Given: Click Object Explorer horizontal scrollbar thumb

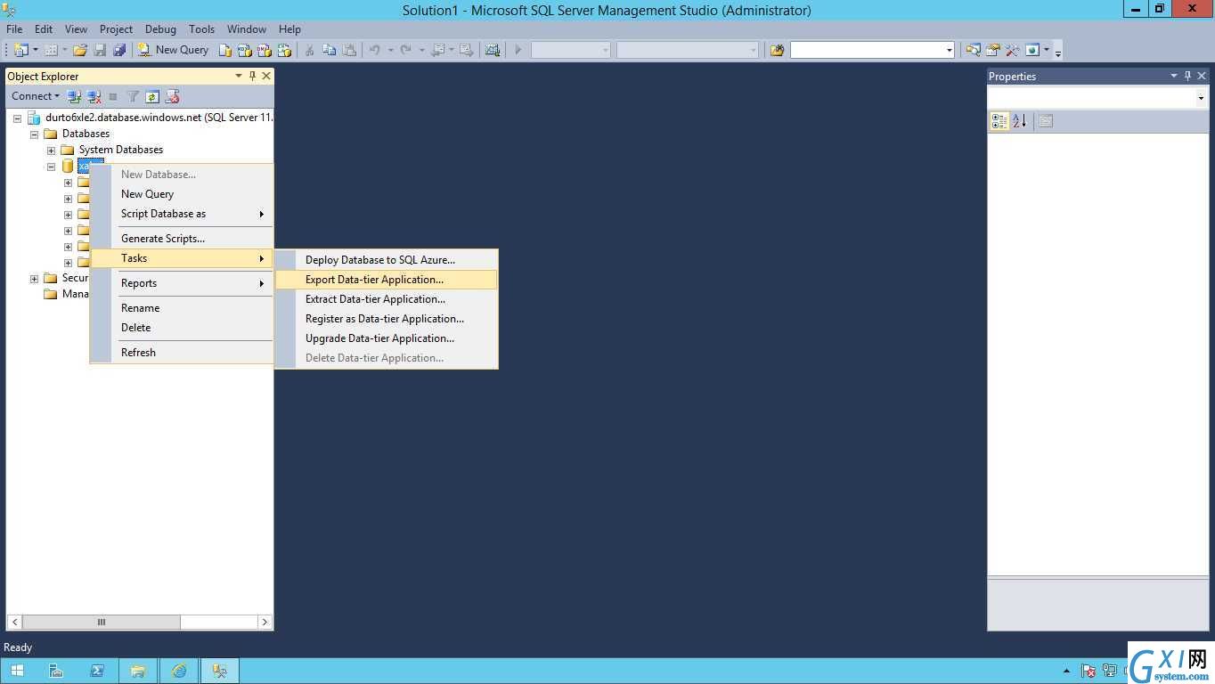Looking at the screenshot, I should (x=101, y=622).
